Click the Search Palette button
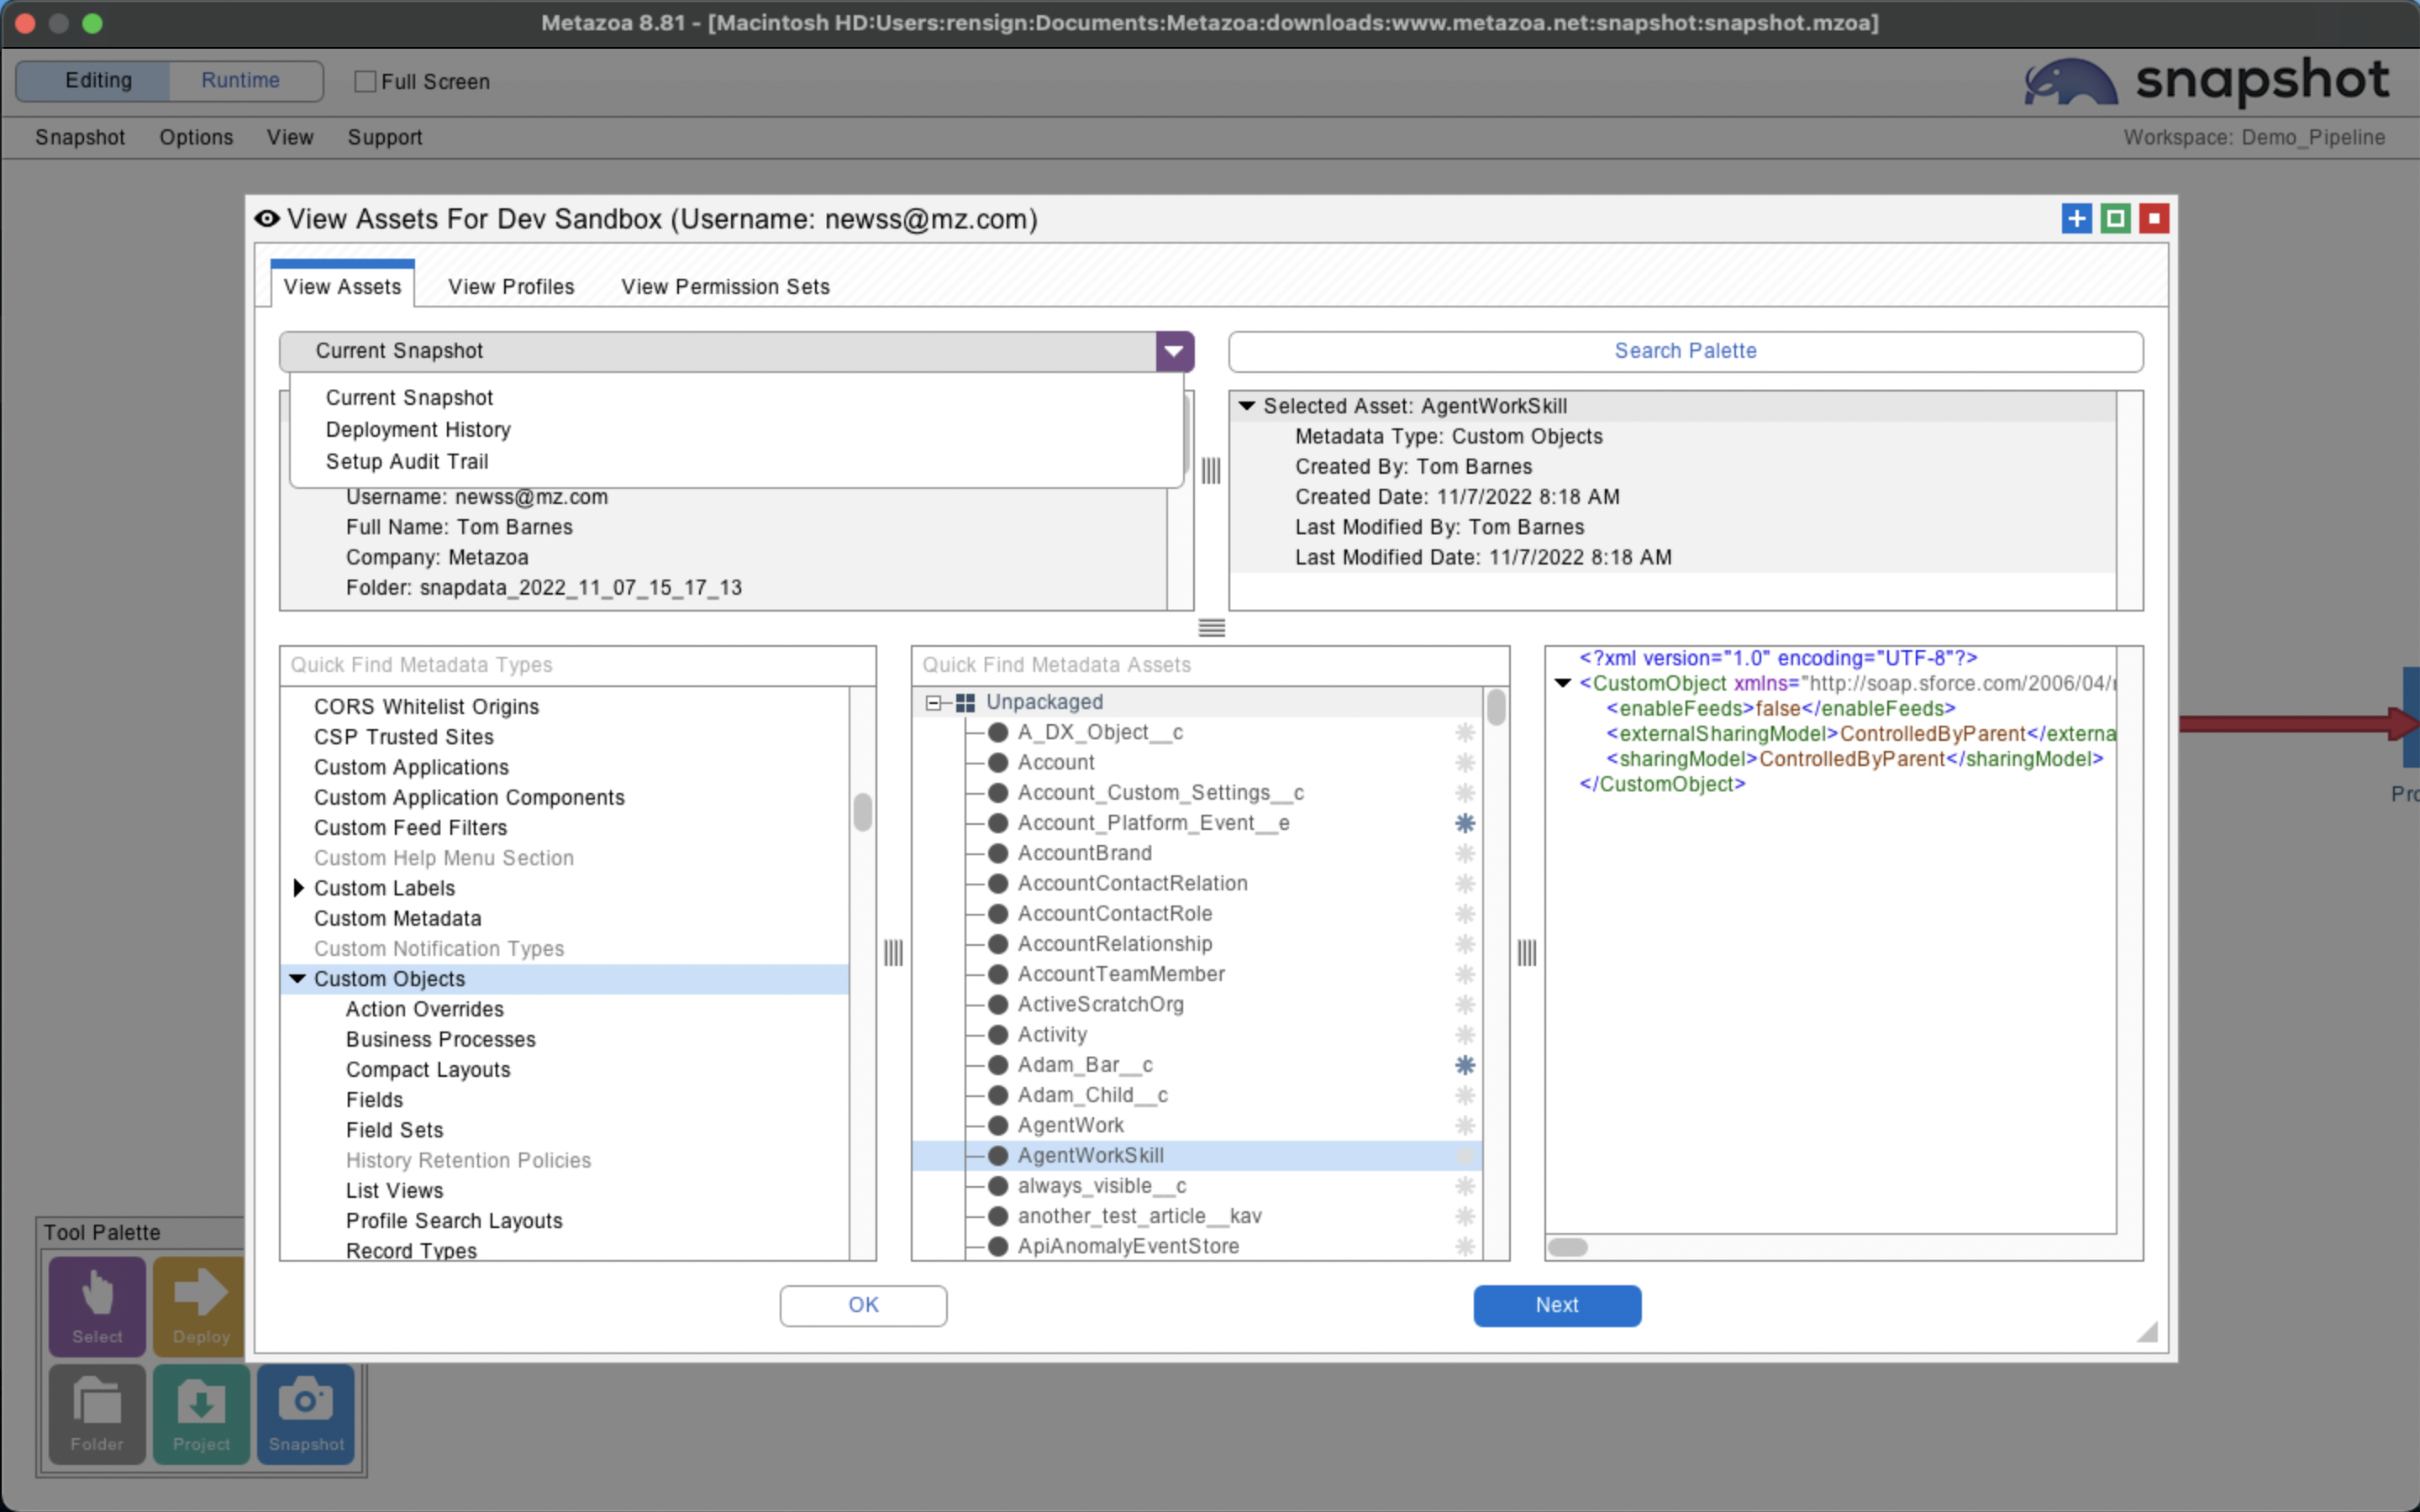The image size is (2420, 1512). pyautogui.click(x=1685, y=351)
